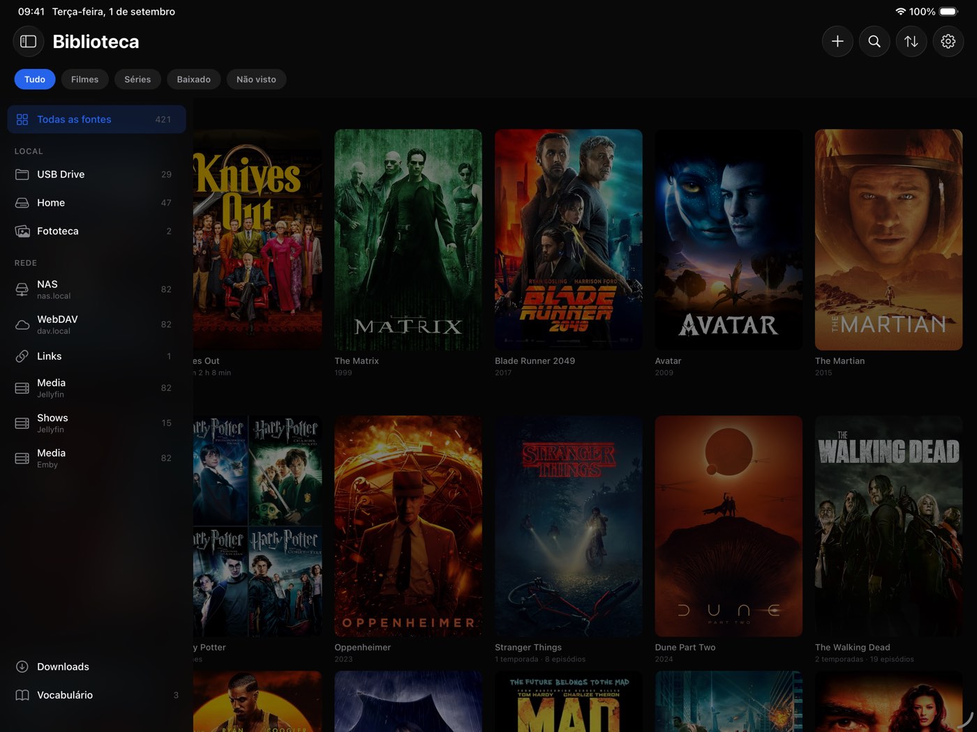Image resolution: width=977 pixels, height=732 pixels.
Task: Click the 'Stranger Things' title text
Action: 528,648
